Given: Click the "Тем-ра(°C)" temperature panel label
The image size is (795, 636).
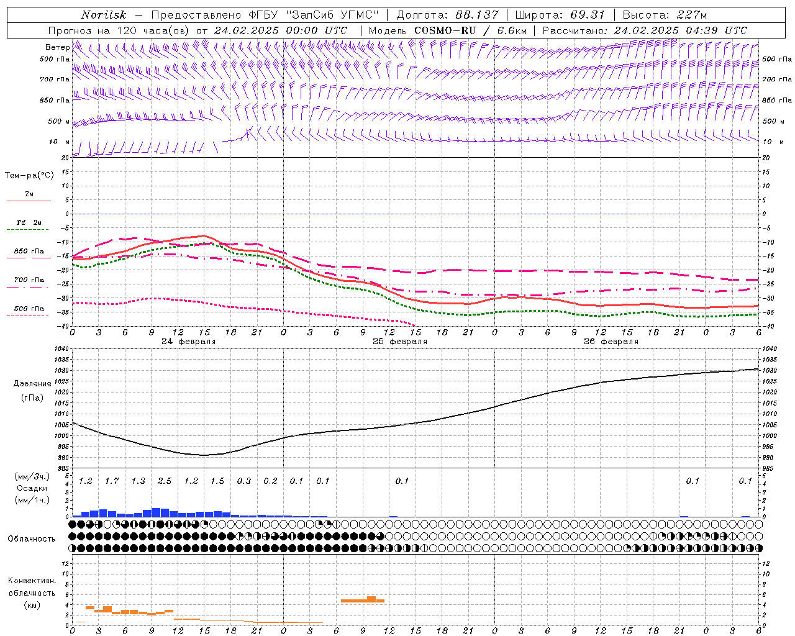Looking at the screenshot, I should 29,176.
